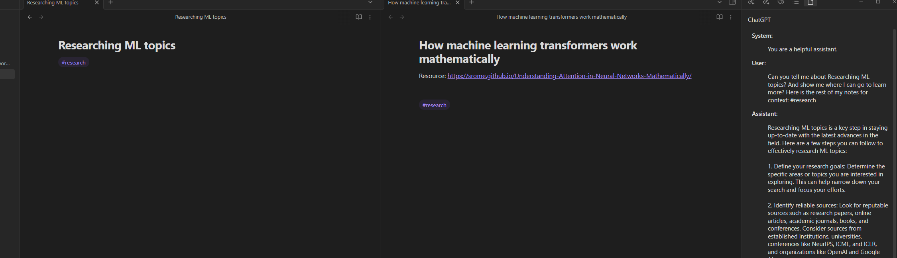Open the Tags panel icon

(x=781, y=2)
